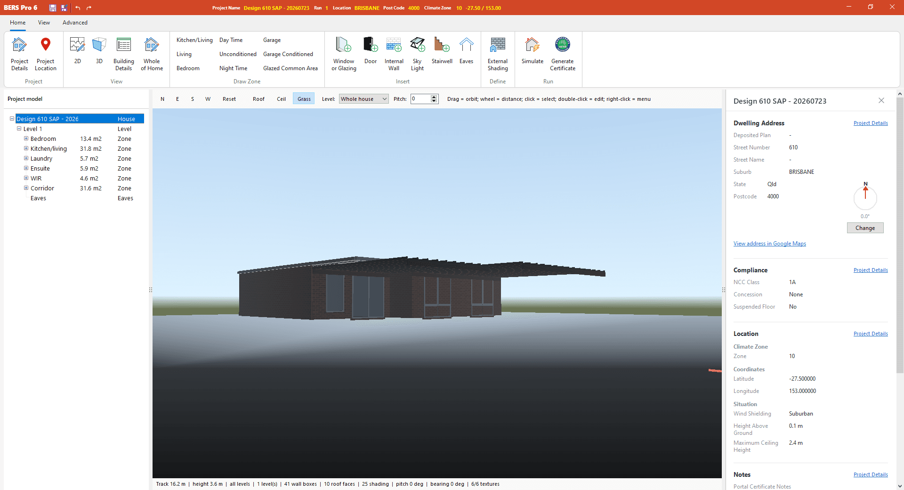Viewport: 904px width, 490px height.
Task: View model from South (S)
Action: point(193,99)
